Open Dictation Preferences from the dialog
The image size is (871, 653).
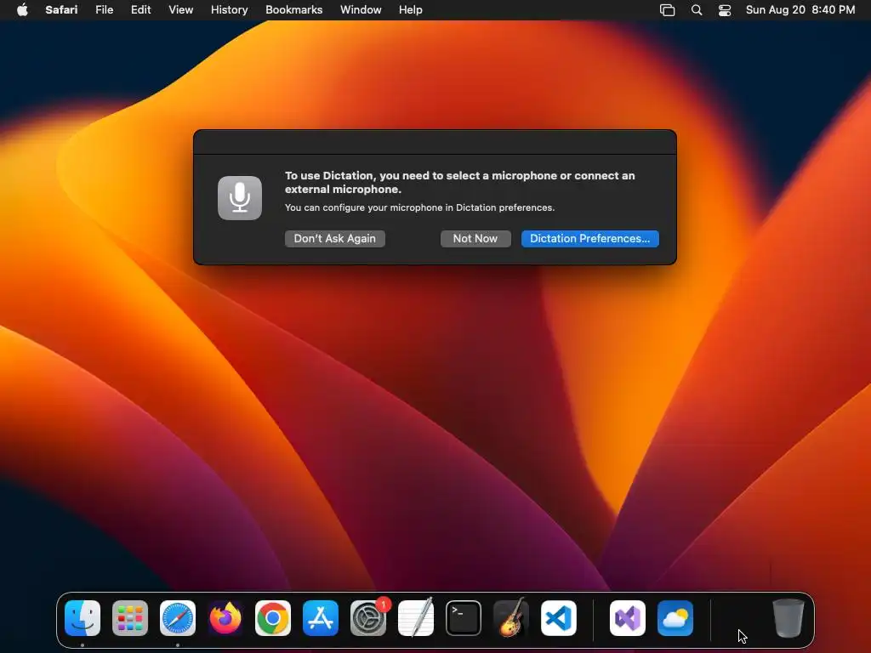tap(590, 239)
